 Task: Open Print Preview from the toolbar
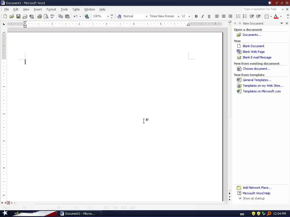click(46, 16)
